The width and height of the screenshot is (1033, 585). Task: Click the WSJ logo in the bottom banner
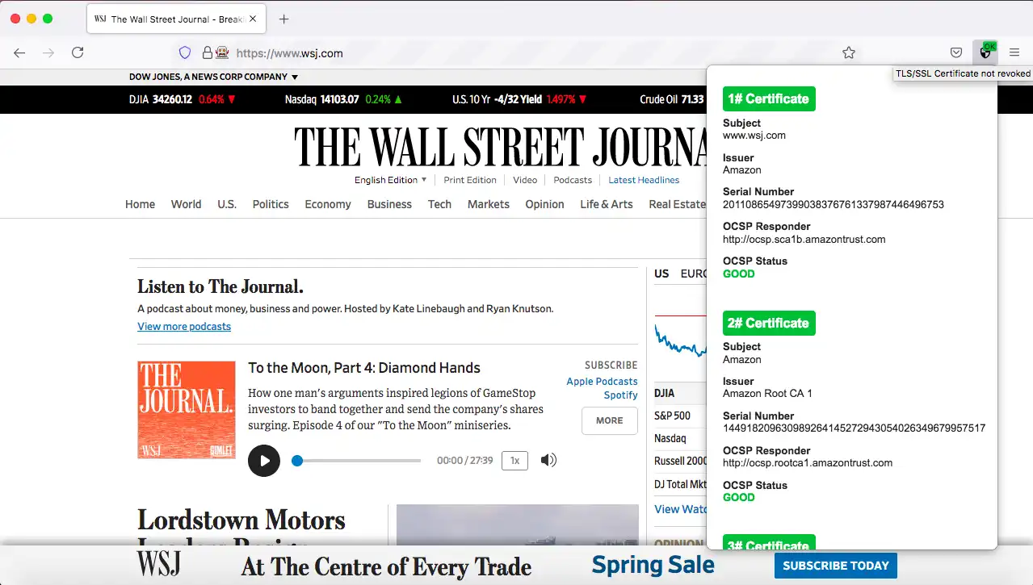point(158,564)
